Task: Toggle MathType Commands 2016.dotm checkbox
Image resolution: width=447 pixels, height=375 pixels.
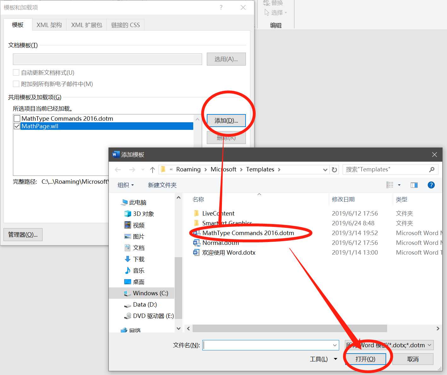Action: [x=17, y=118]
